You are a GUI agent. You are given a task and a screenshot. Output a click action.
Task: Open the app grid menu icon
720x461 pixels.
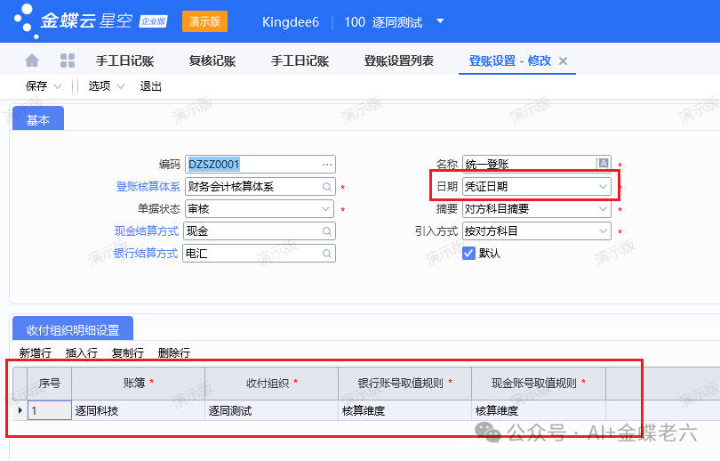(x=68, y=61)
